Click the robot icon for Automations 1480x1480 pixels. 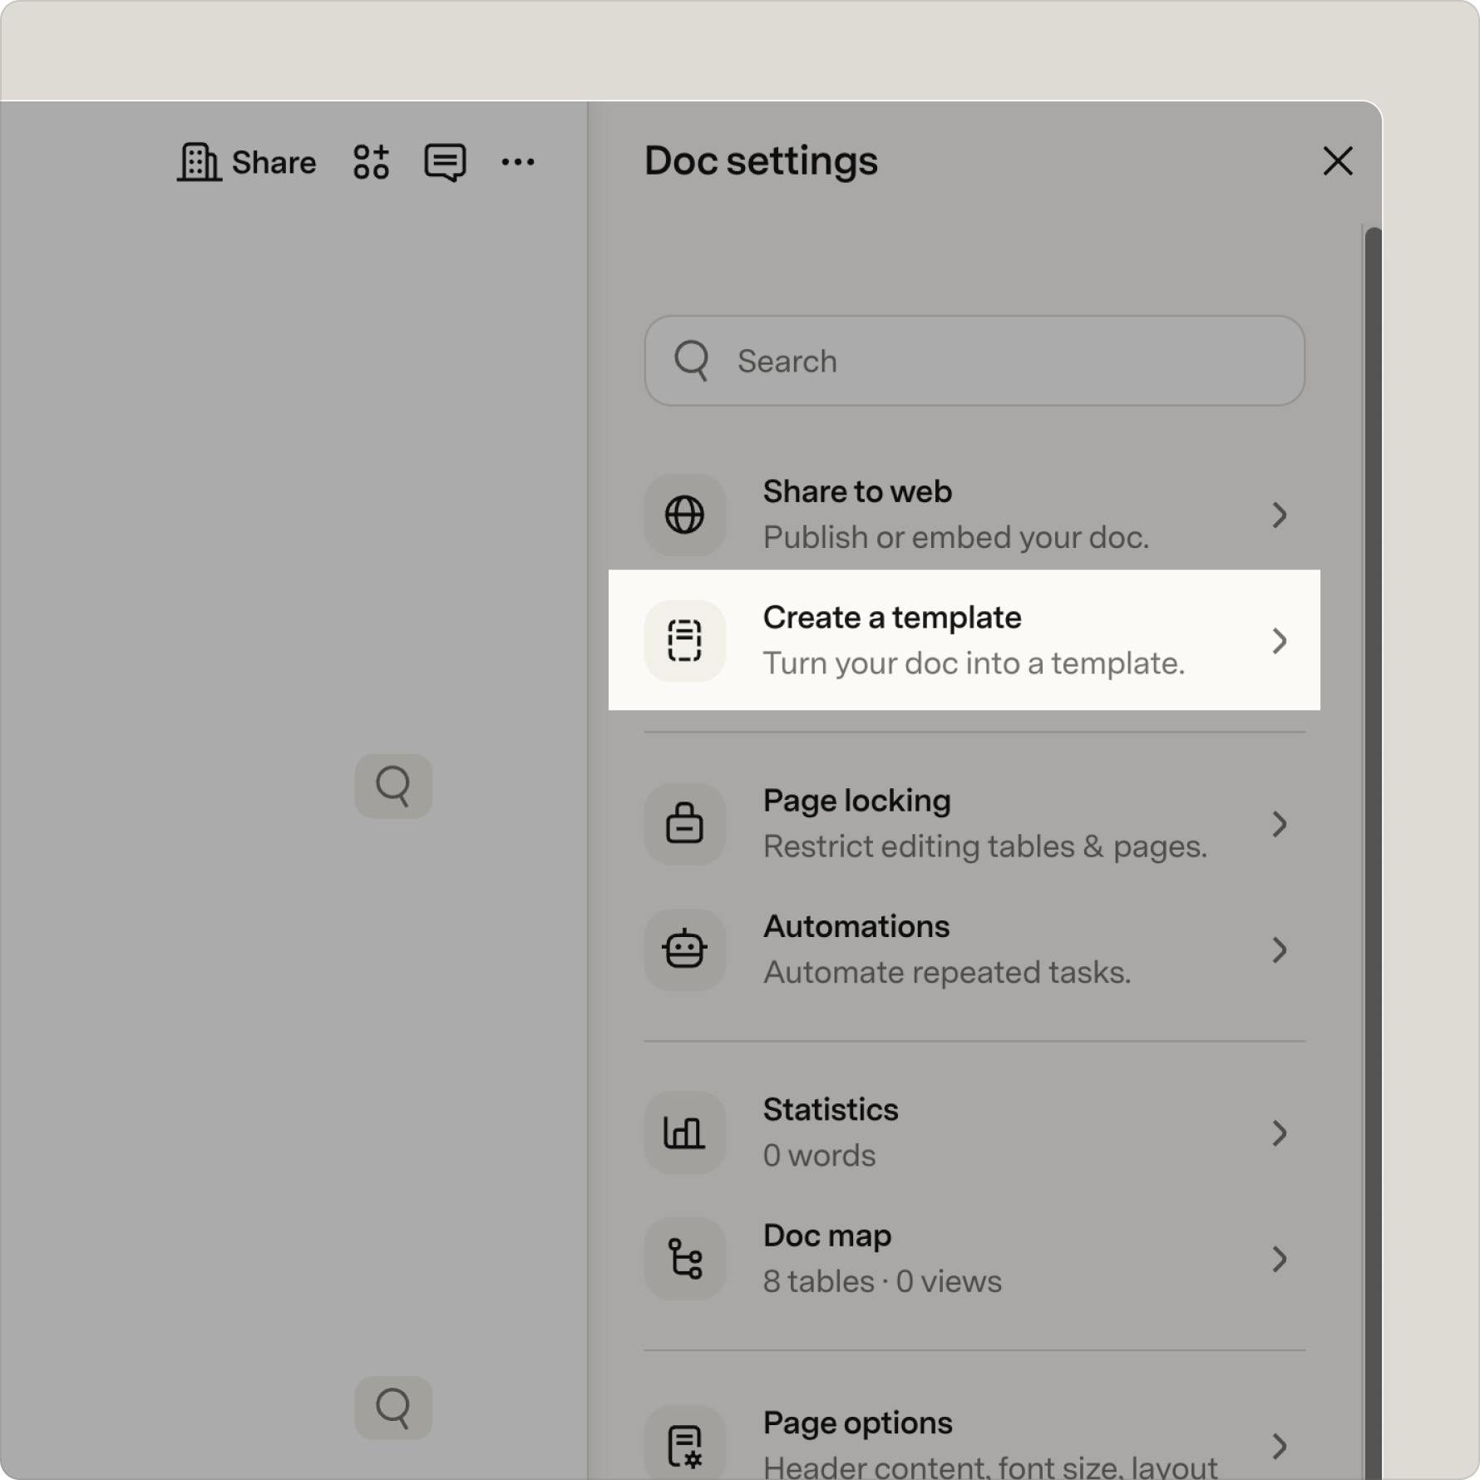pos(685,950)
